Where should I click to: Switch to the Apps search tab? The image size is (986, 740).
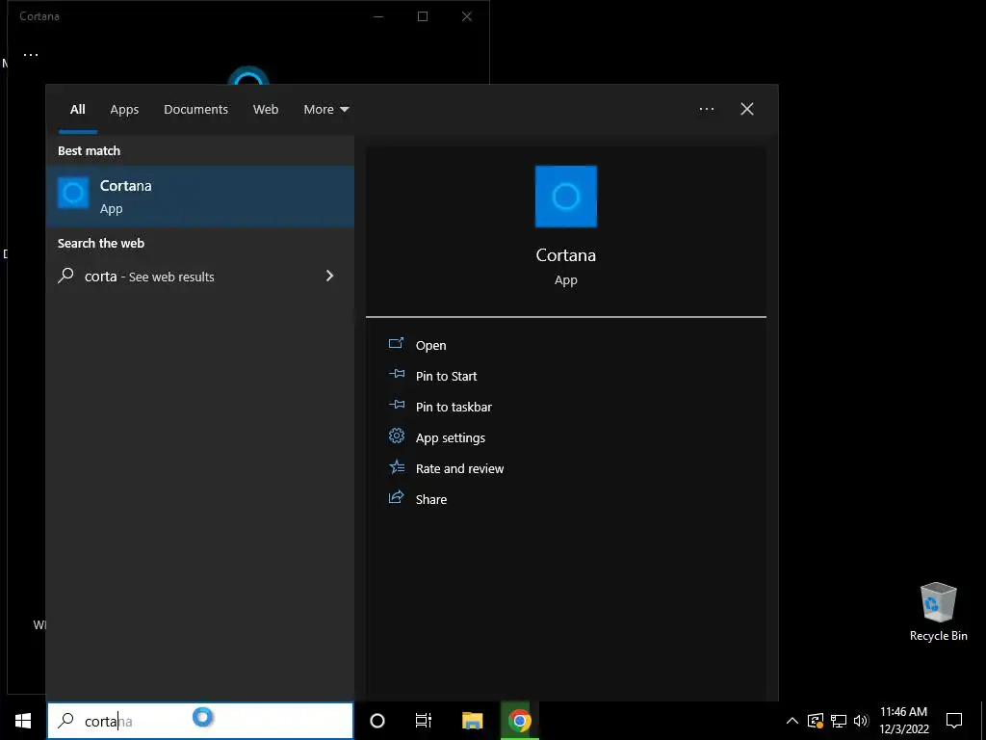[124, 109]
